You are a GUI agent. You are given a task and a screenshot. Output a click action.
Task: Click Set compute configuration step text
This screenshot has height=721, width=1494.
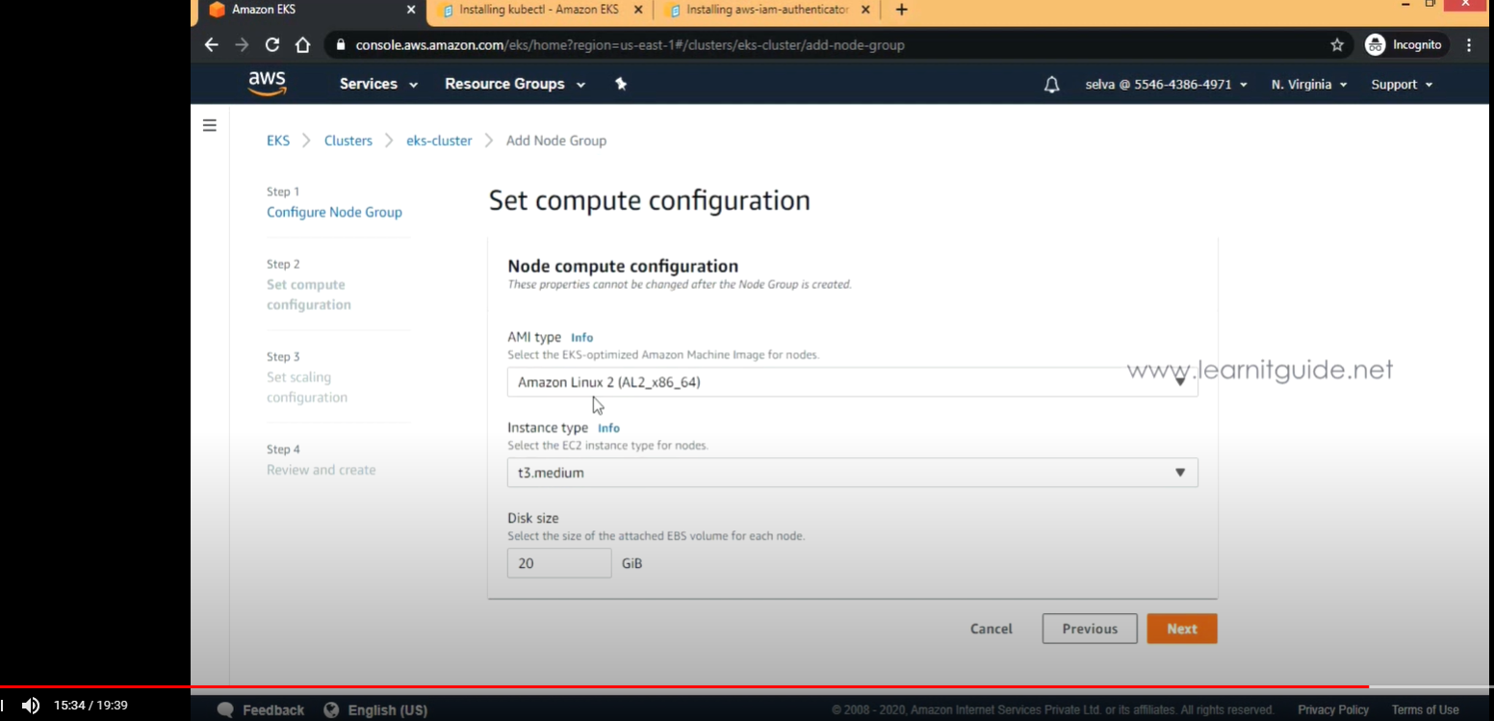(x=308, y=295)
